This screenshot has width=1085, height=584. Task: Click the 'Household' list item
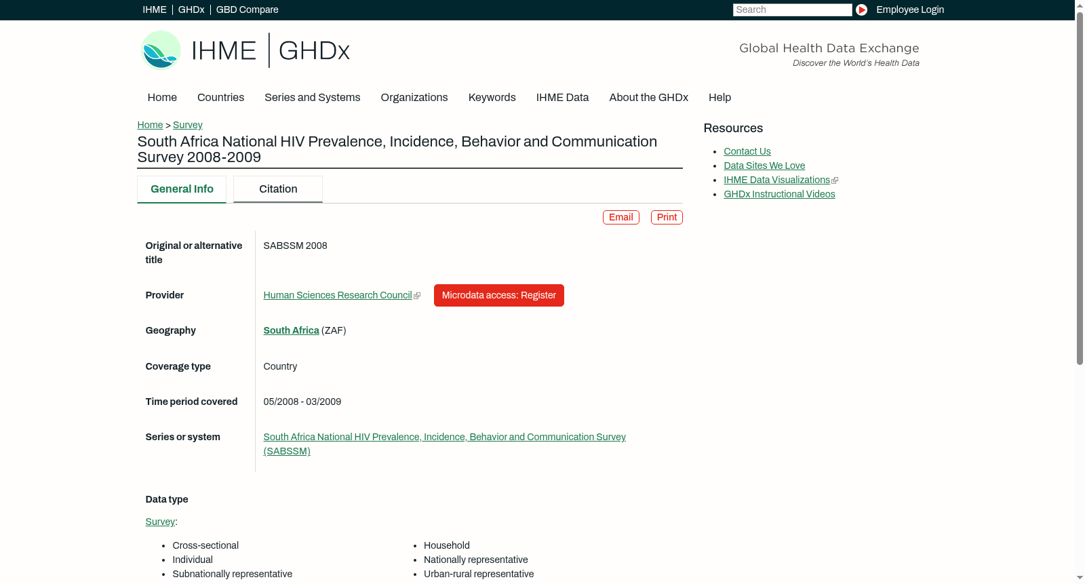tap(447, 545)
